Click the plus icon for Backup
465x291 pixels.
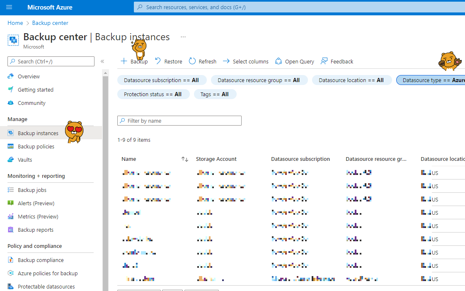pos(124,61)
